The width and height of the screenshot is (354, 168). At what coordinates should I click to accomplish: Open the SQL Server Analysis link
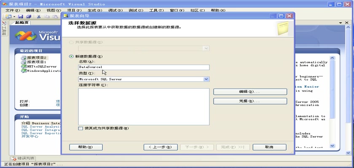(40, 126)
